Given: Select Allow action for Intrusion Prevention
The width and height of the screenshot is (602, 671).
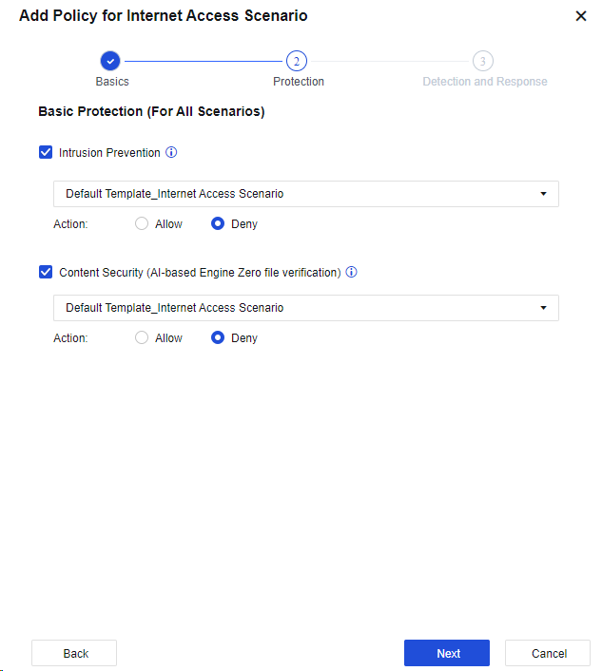Looking at the screenshot, I should coord(142,224).
